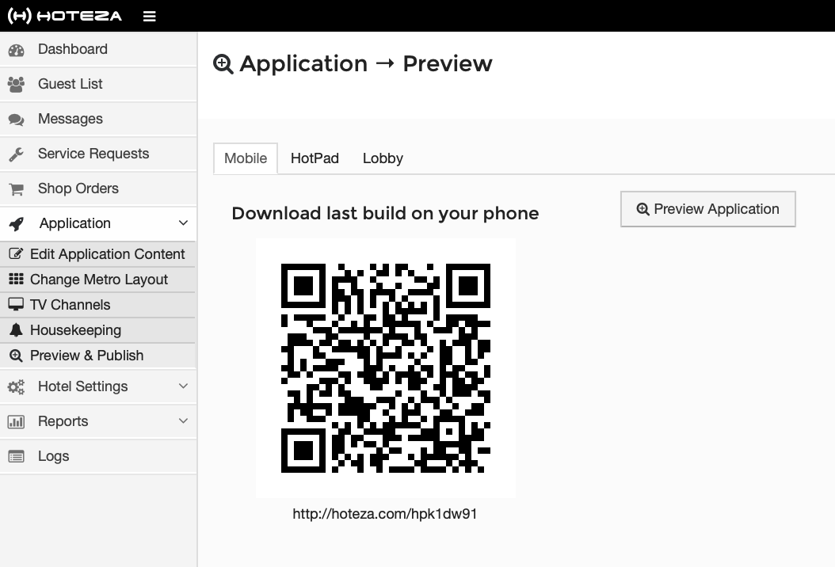The height and width of the screenshot is (567, 835).
Task: Open Reports menu label
Action: [x=63, y=421]
